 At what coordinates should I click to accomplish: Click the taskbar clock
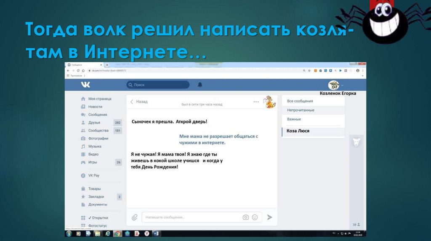coord(358,233)
